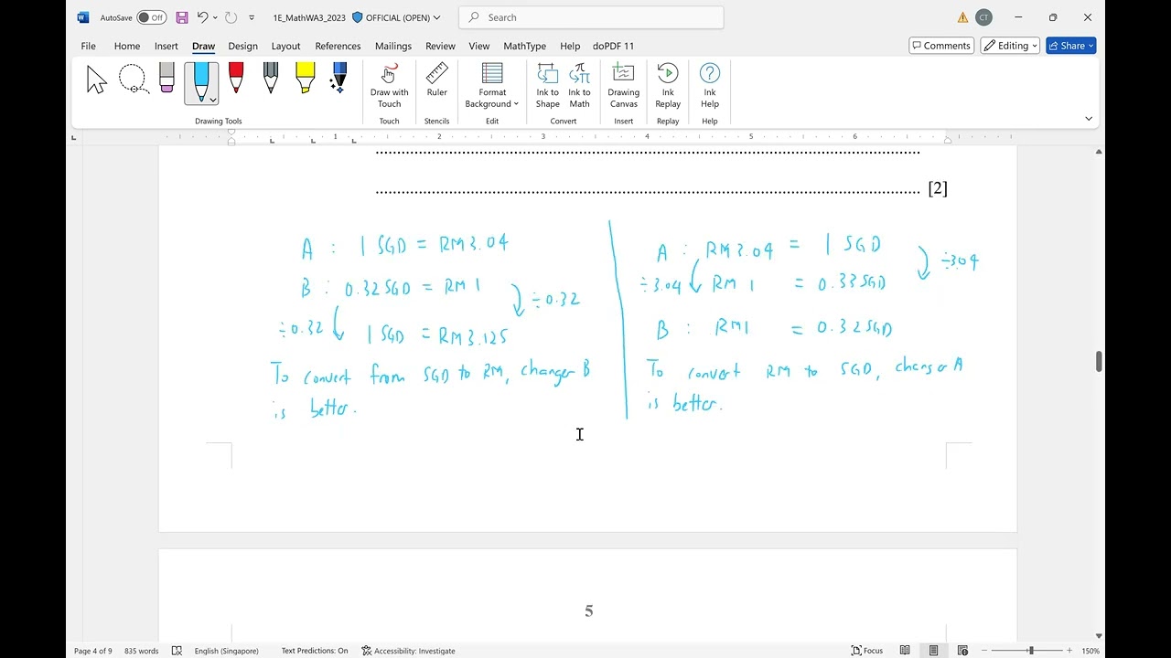Click the Text Predictions: On status
The width and height of the screenshot is (1171, 658).
point(315,651)
